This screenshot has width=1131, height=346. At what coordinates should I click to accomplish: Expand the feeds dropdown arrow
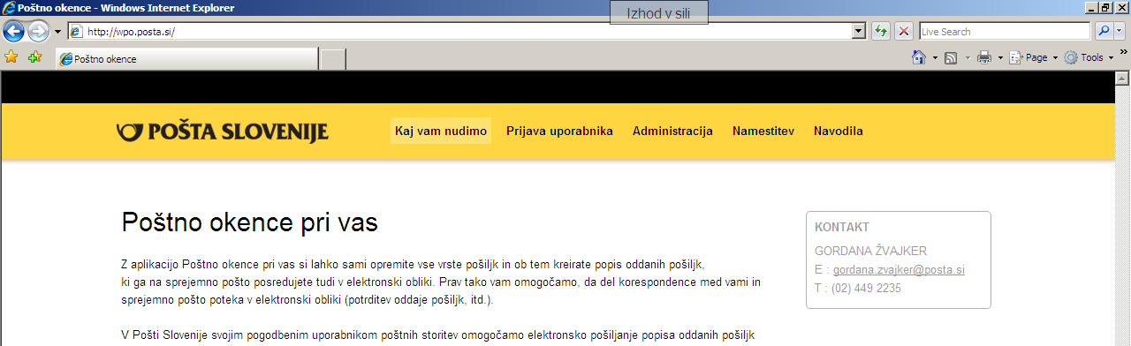pos(968,57)
